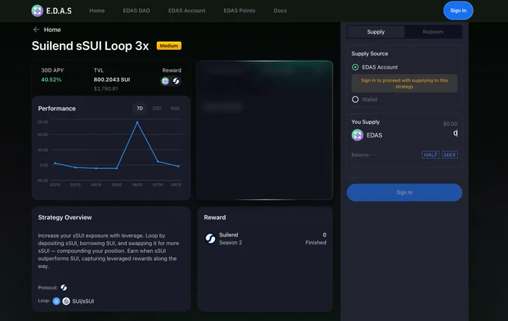Click the blue SUI loop token icon
The width and height of the screenshot is (508, 321).
[x=56, y=302]
